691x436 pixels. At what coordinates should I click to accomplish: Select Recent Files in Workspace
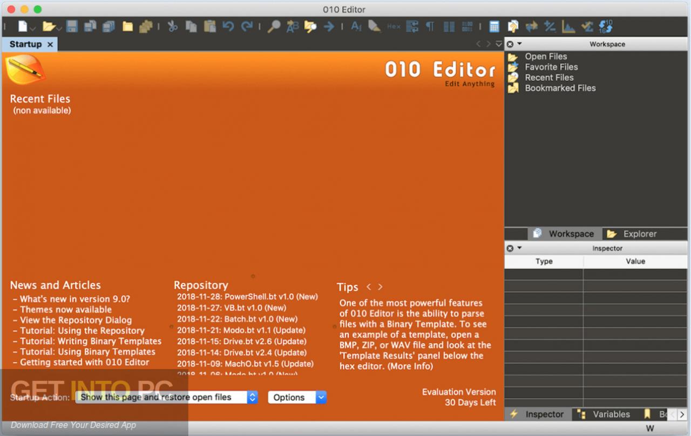549,77
